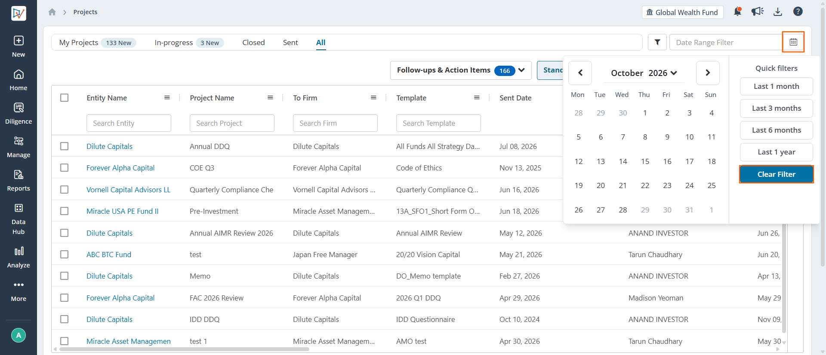The width and height of the screenshot is (826, 355).
Task: Go to next month in calendar
Action: pos(708,73)
